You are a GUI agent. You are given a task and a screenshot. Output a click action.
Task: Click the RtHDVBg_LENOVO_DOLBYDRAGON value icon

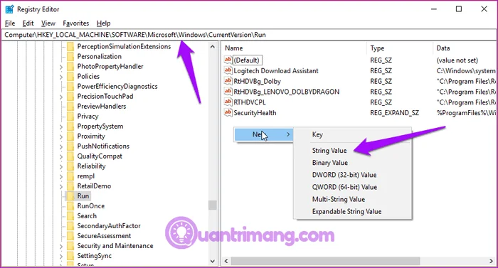[228, 92]
